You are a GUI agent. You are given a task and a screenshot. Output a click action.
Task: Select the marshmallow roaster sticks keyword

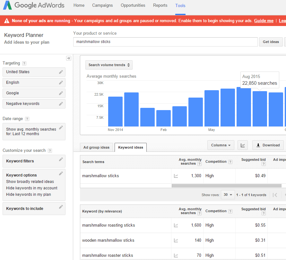pyautogui.click(x=108, y=256)
